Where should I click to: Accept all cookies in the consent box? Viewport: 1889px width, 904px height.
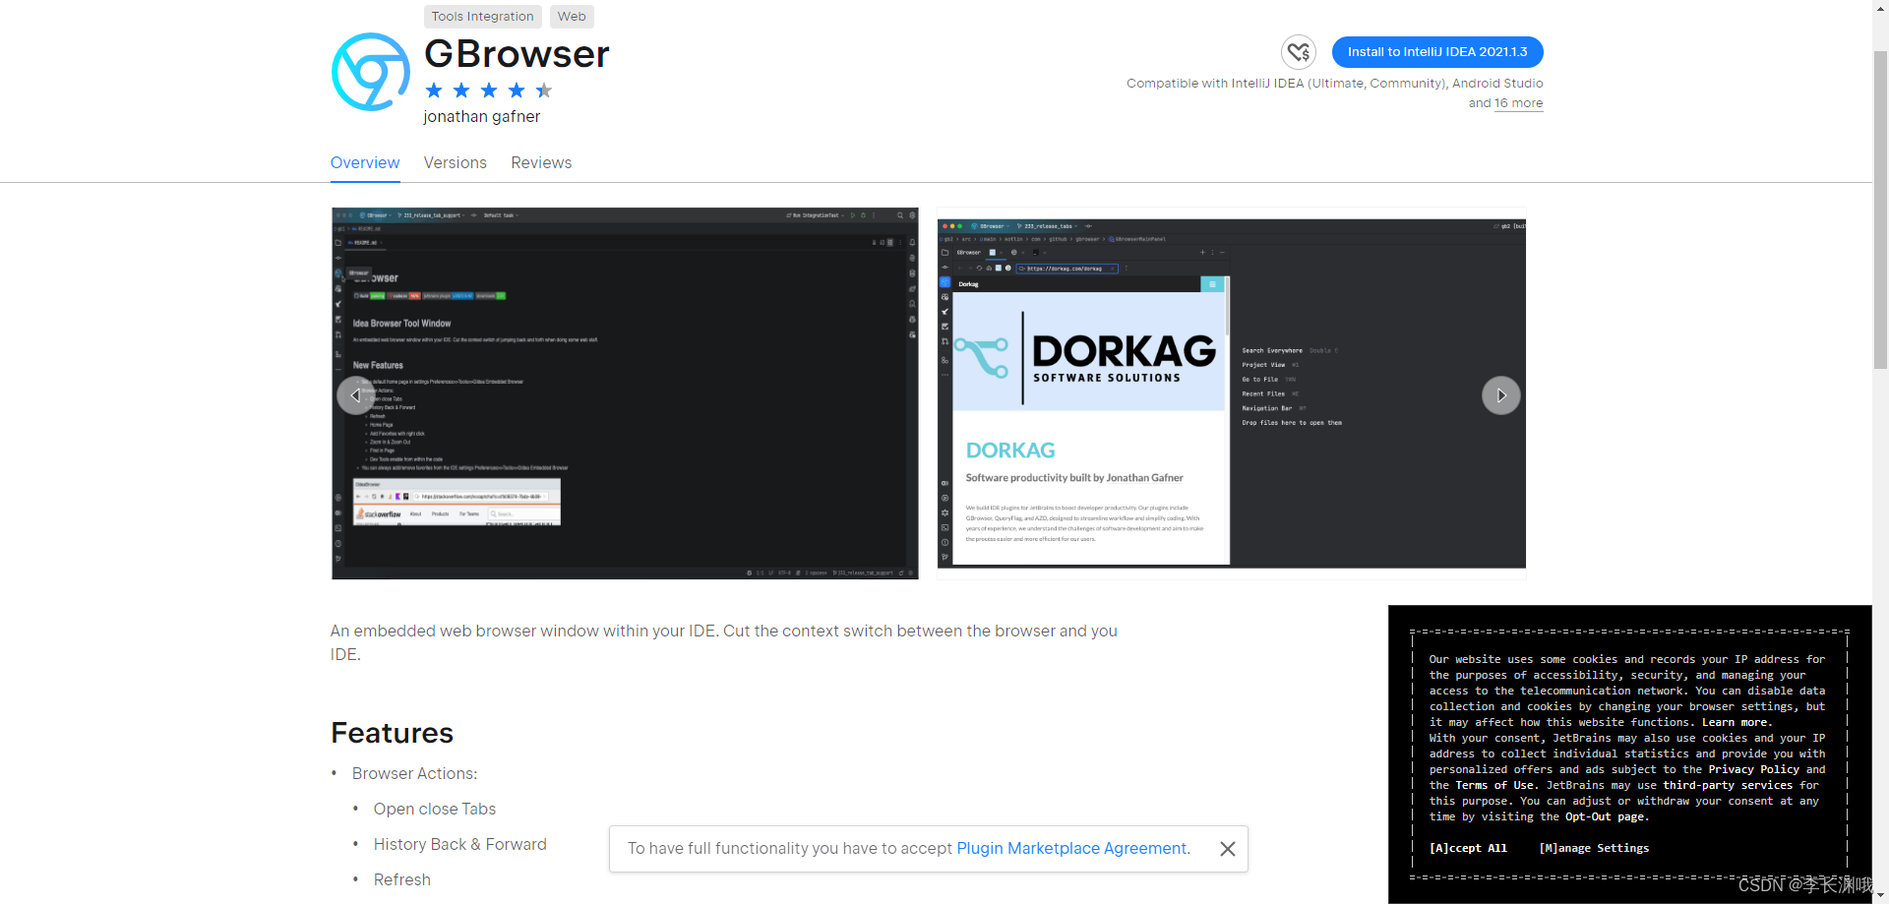1468,848
